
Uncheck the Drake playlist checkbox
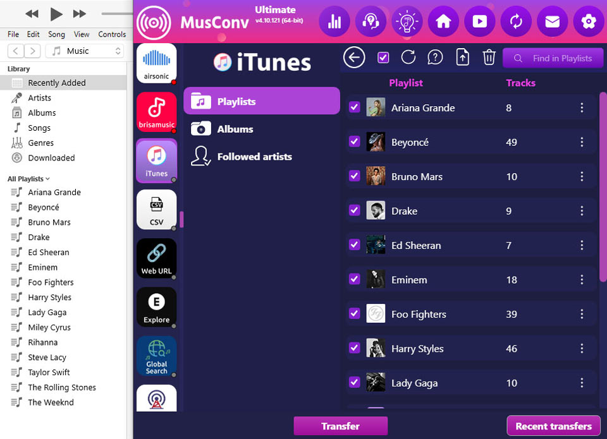coord(354,210)
